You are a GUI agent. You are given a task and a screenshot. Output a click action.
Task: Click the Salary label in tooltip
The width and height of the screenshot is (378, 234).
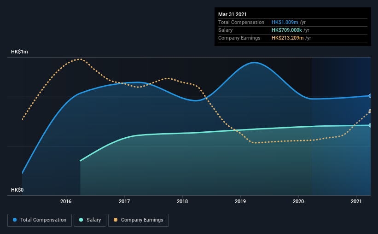[226, 30]
